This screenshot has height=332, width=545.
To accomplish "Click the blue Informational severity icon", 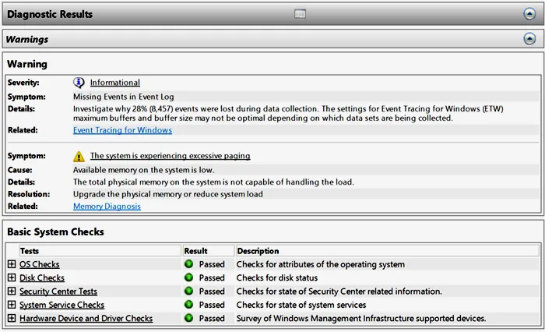I will (79, 83).
